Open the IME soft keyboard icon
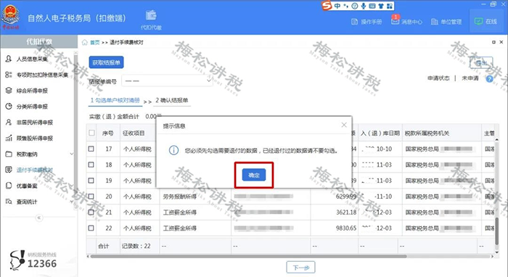 click(372, 6)
